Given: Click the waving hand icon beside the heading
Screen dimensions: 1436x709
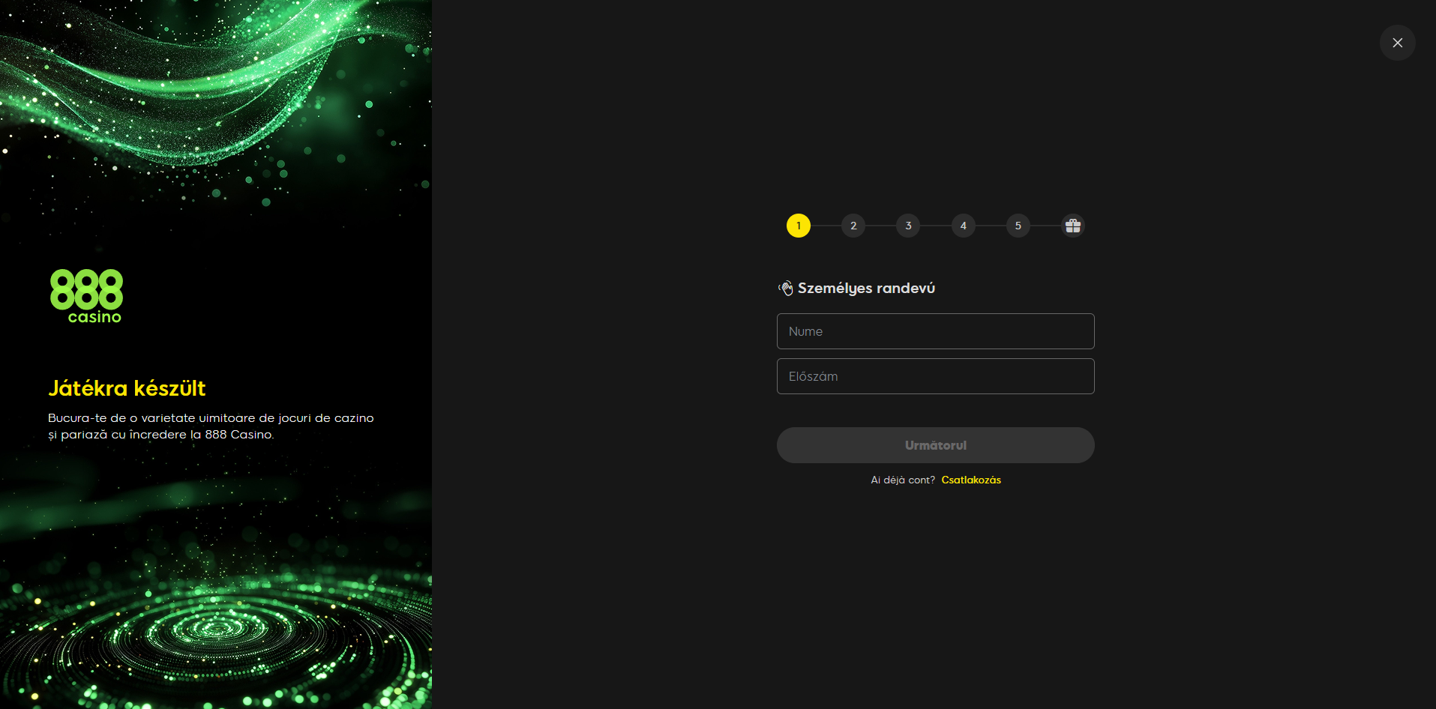Looking at the screenshot, I should pos(786,289).
